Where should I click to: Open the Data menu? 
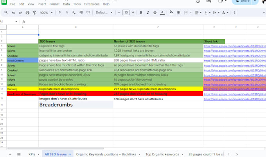tap(66, 4)
